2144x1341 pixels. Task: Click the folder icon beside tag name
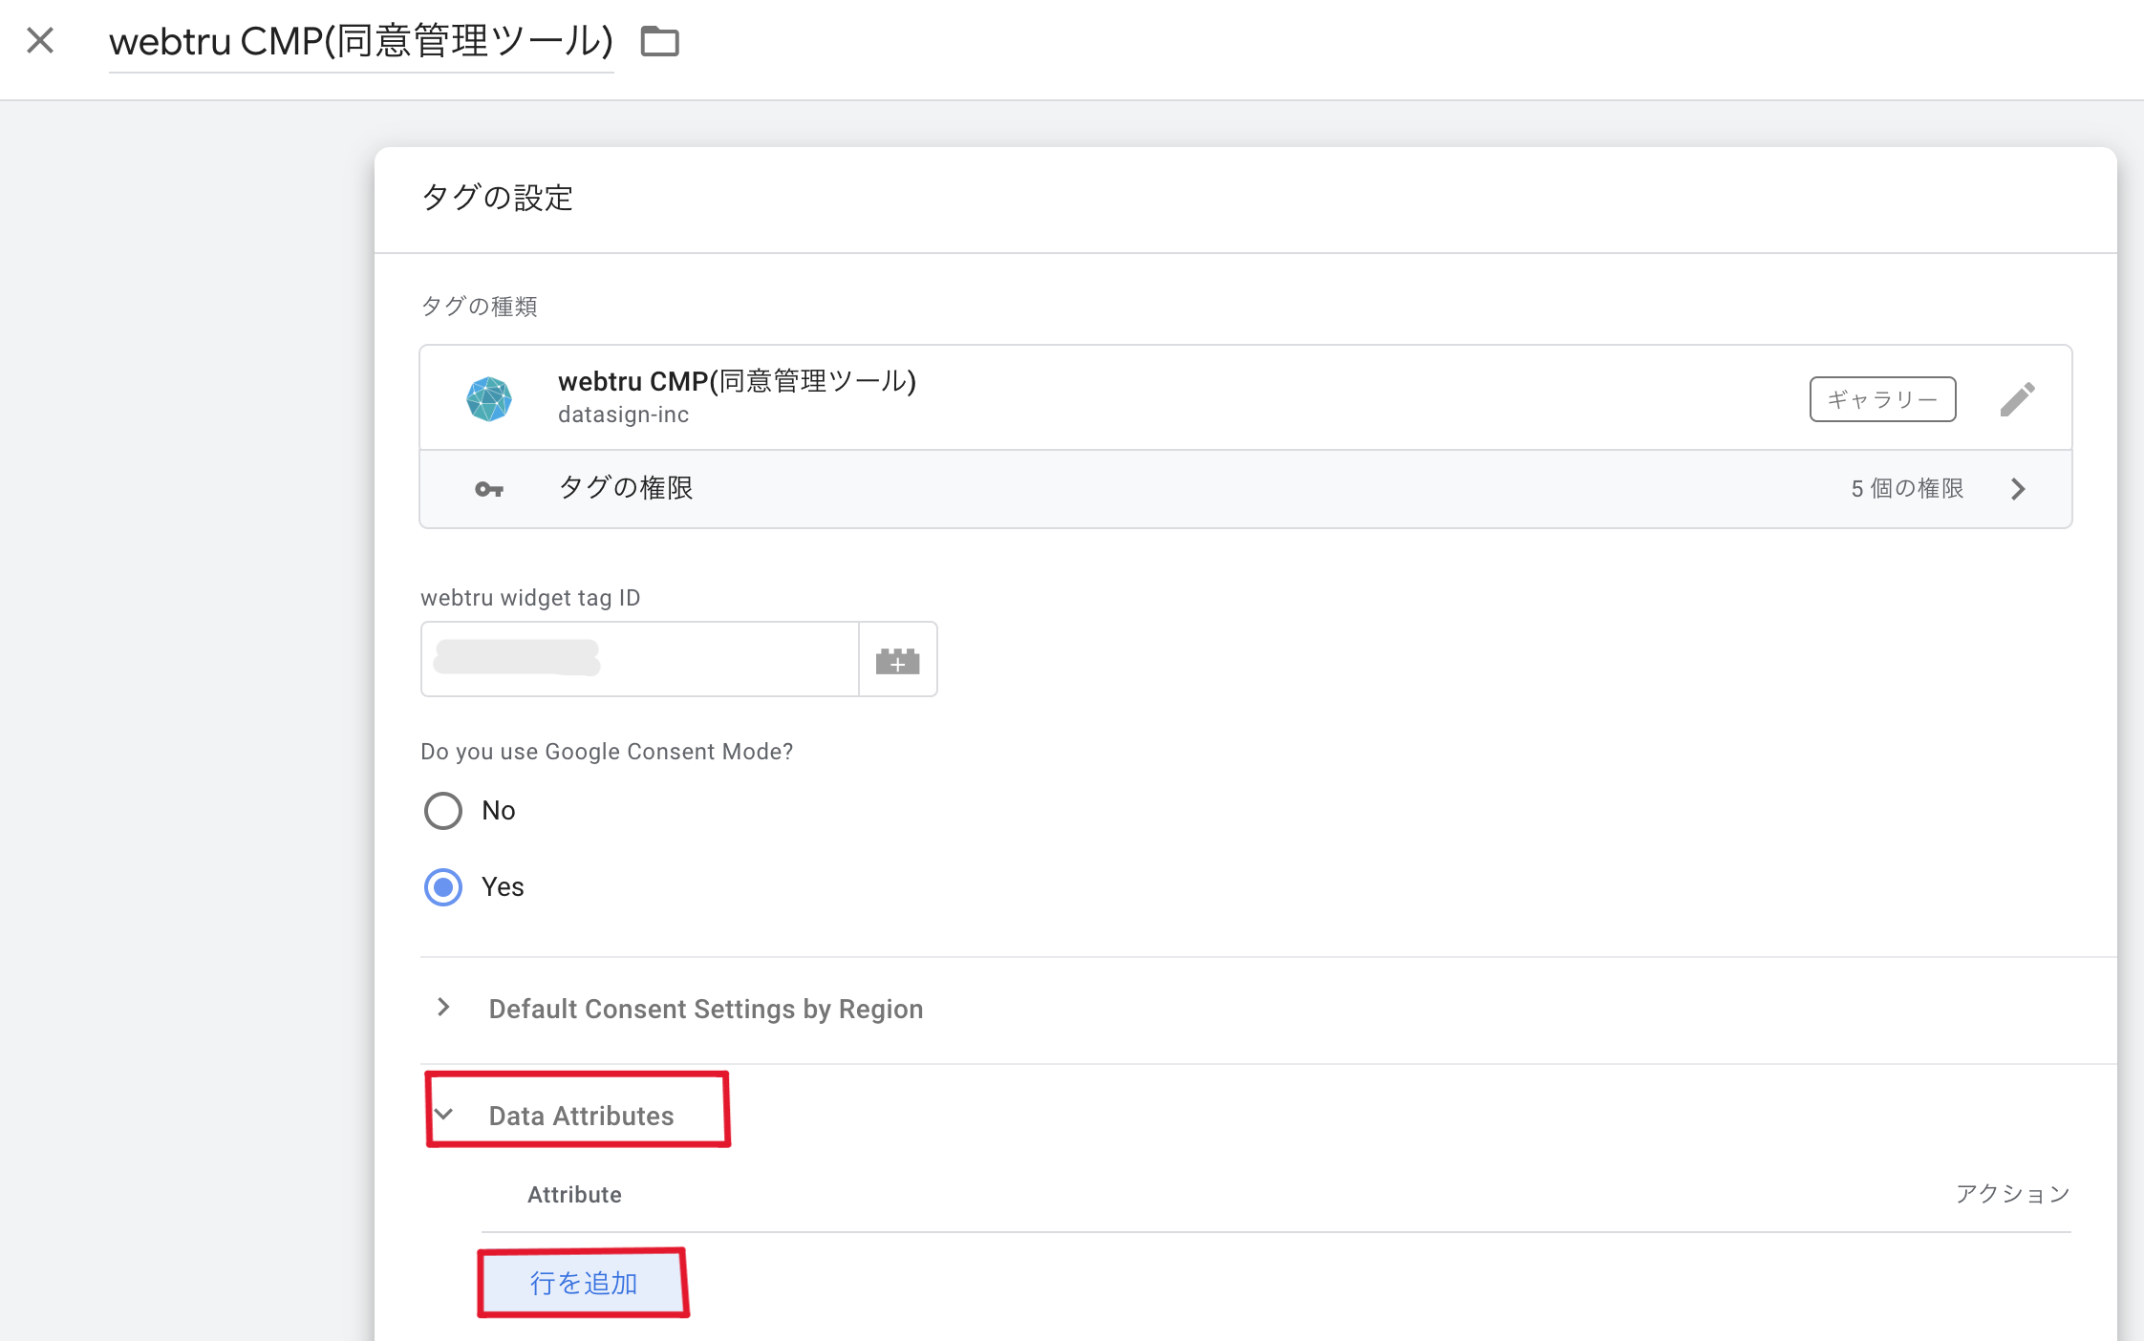[659, 42]
